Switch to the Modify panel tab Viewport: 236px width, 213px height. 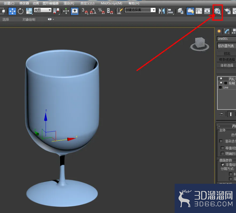point(226,31)
